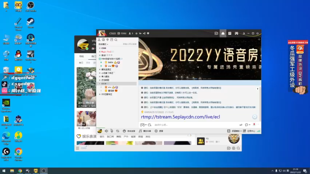The width and height of the screenshot is (310, 174).
Task: Open OBS Studio desktop shortcut
Action: click(x=31, y=7)
